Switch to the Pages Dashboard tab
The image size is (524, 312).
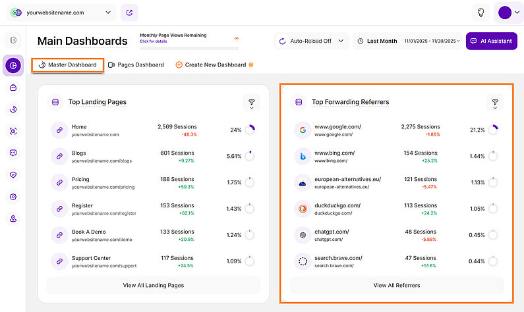click(x=136, y=65)
